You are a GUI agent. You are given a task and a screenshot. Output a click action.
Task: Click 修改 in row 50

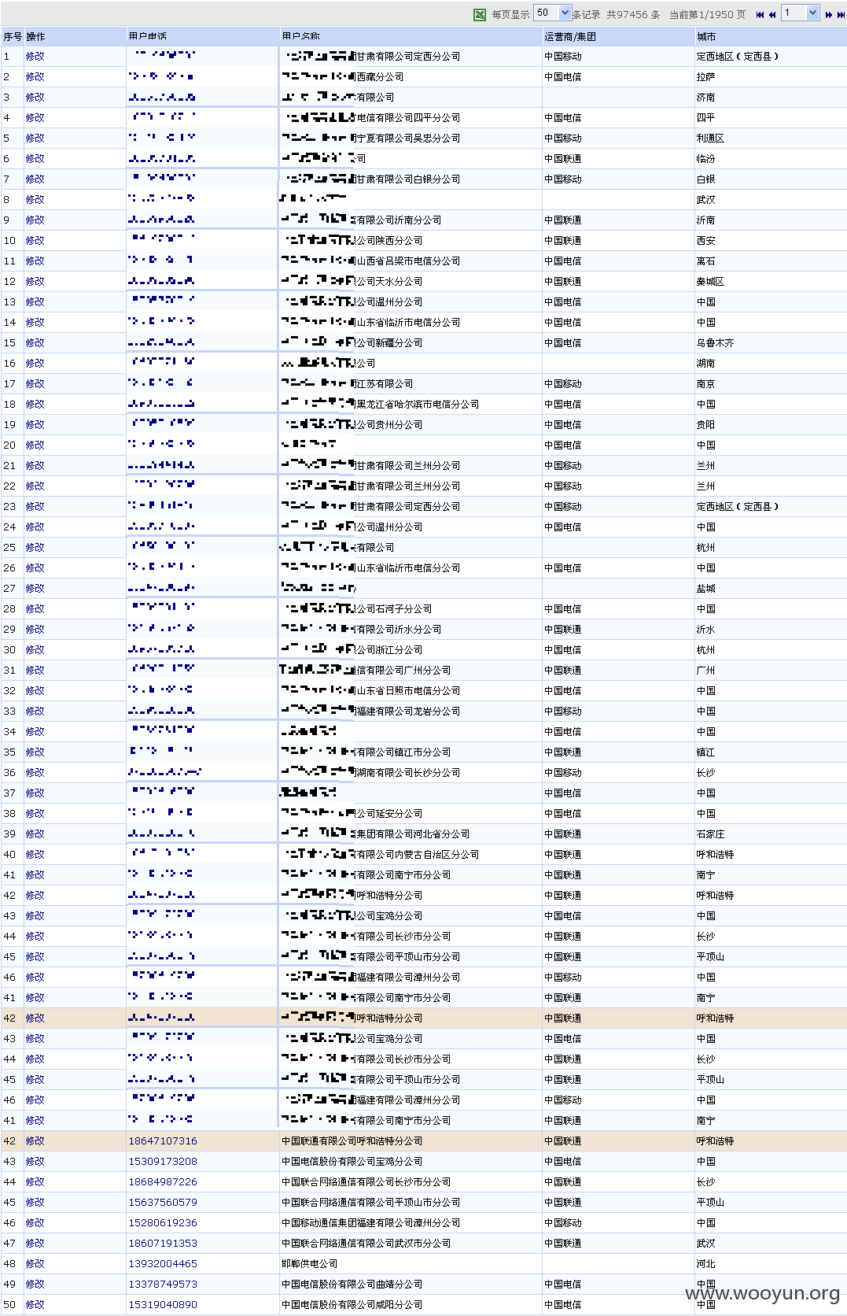(35, 1305)
